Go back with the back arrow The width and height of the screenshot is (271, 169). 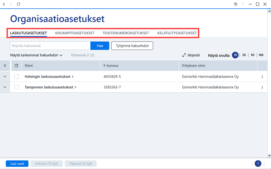[4, 4]
